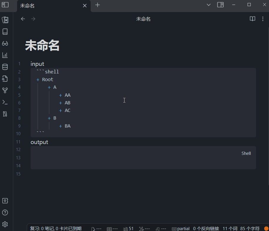This screenshot has width=269, height=231.
Task: Click the blocks template icon in ribbon
Action: pyautogui.click(x=5, y=114)
